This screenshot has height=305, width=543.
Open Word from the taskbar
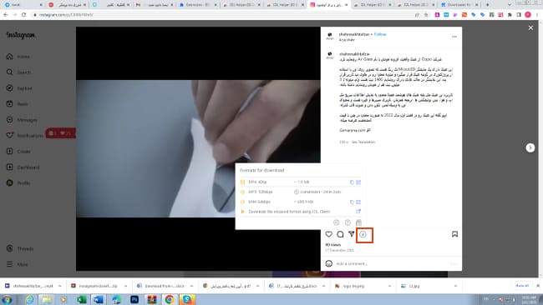99,299
